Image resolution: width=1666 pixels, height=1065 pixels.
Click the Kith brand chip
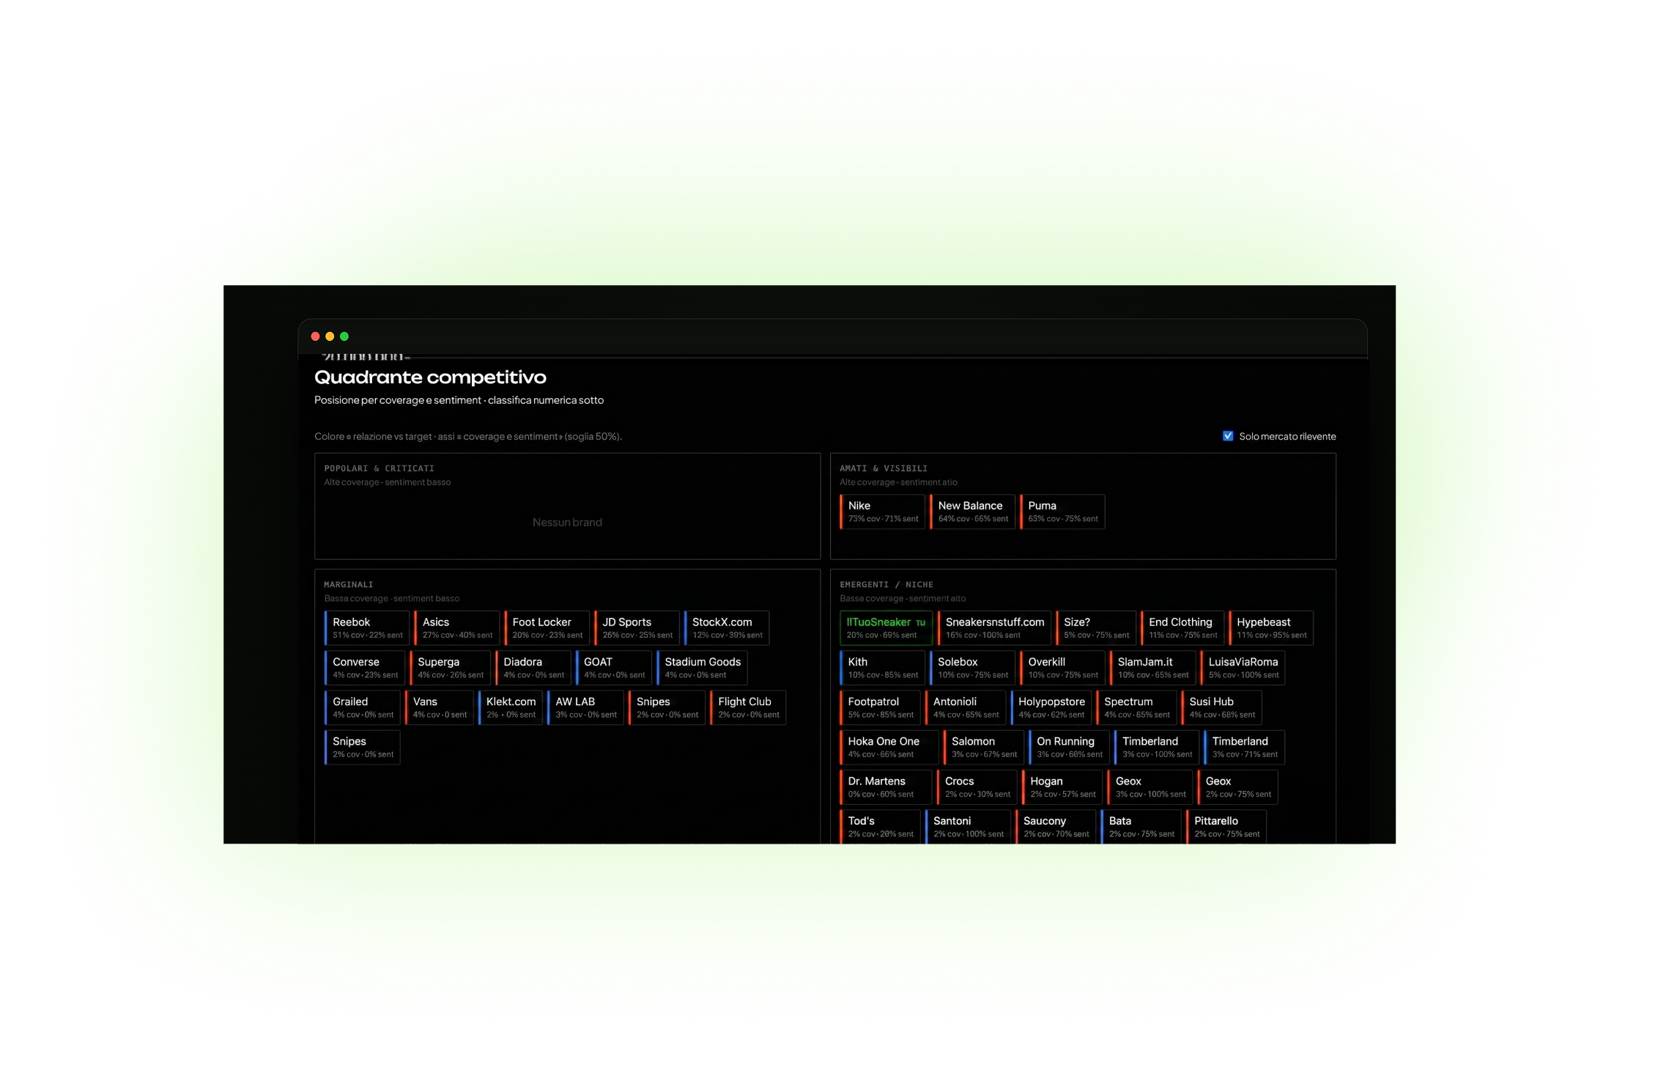pos(882,668)
